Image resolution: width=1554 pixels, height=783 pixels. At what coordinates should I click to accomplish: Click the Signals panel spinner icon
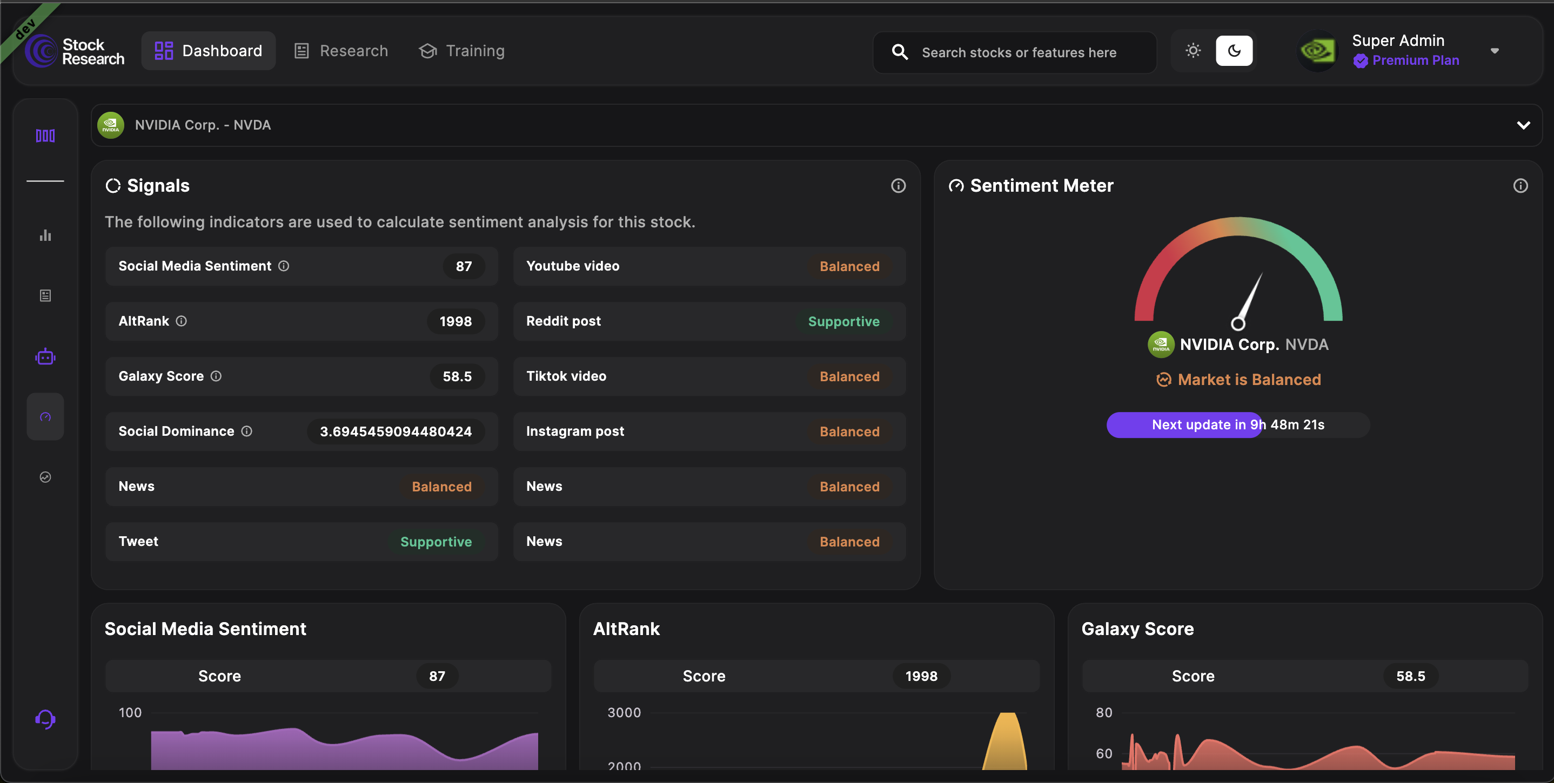(113, 186)
